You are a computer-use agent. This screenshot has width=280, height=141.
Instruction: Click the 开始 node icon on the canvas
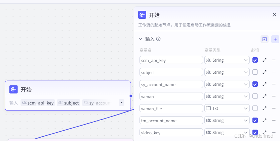click(x=13, y=89)
